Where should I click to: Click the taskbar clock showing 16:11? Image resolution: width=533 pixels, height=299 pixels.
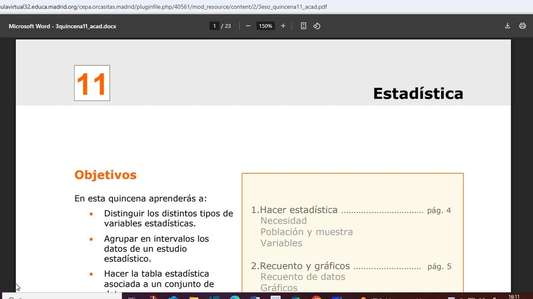pyautogui.click(x=514, y=297)
